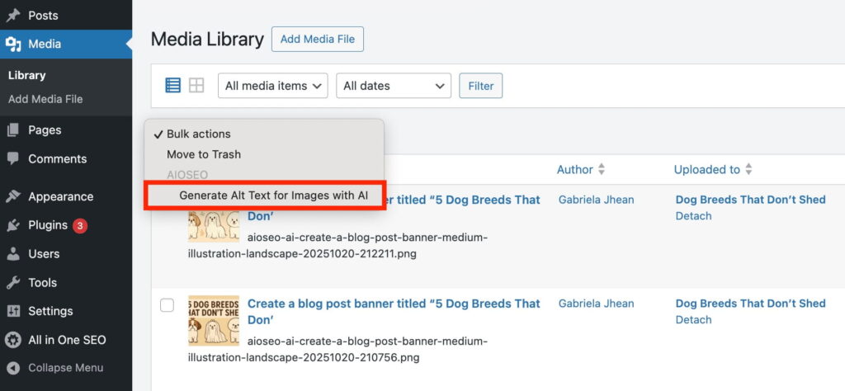The height and width of the screenshot is (391, 845).
Task: Open the All dates dropdown
Action: click(x=394, y=86)
